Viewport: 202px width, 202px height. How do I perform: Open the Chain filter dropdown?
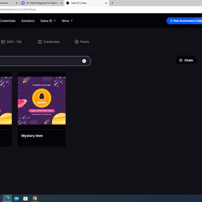tap(186, 60)
